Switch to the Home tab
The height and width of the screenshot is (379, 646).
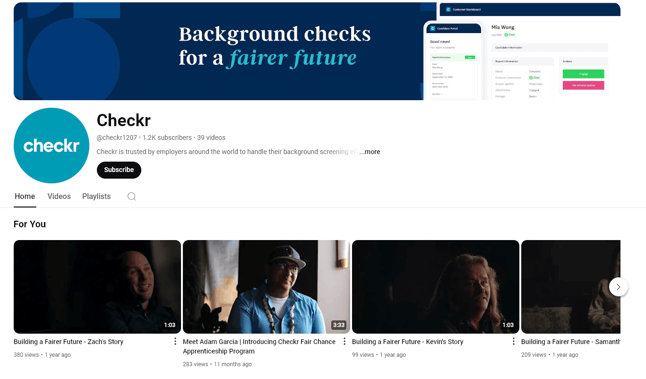tap(25, 197)
